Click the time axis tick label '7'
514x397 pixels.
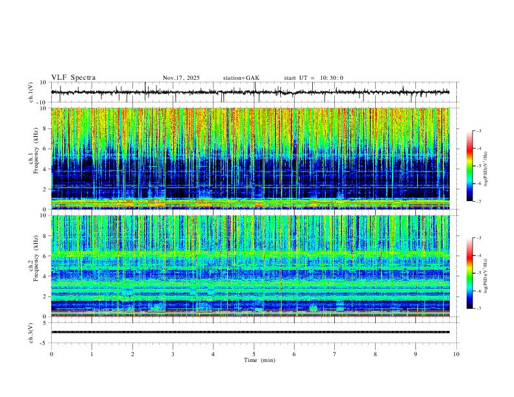pos(335,354)
